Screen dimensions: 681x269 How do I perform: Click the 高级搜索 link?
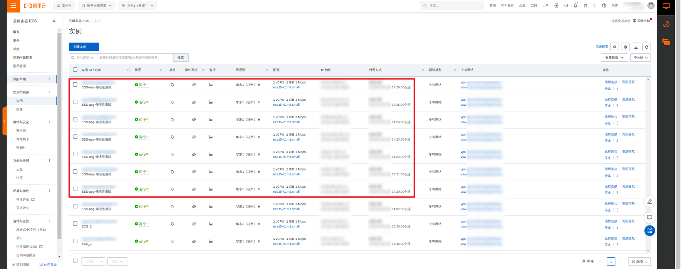coord(602,47)
